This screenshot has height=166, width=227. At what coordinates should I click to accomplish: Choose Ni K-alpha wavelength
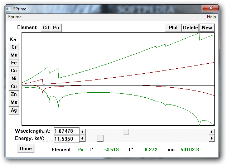click(x=14, y=78)
